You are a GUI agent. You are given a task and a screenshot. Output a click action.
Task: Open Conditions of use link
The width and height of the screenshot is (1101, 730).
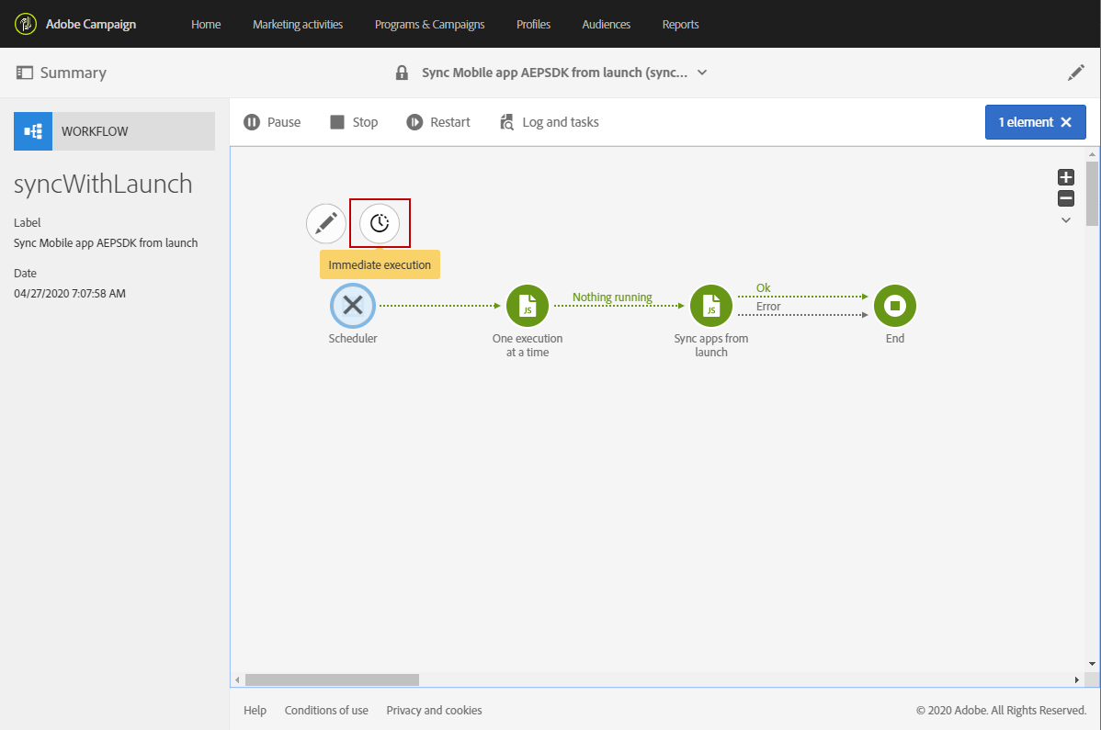point(326,711)
